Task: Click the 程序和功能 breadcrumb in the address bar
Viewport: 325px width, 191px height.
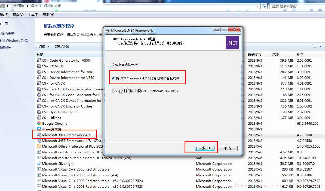Action: tap(53, 6)
